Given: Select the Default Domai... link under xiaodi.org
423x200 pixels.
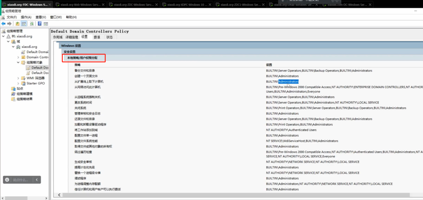Looking at the screenshot, I should coord(35,52).
